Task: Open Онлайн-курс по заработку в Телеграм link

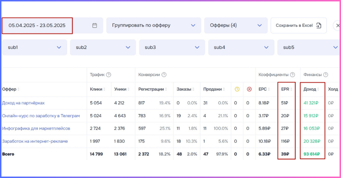Action: [x=41, y=116]
